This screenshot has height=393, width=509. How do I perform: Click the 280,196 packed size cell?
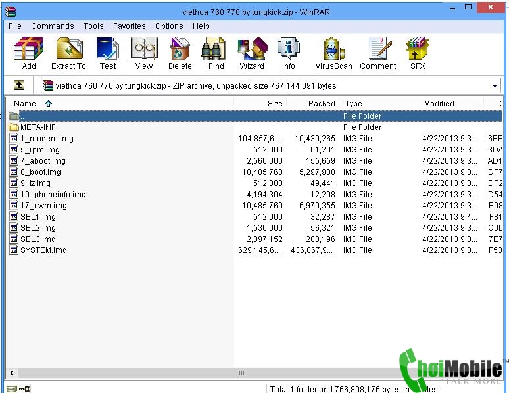[320, 239]
